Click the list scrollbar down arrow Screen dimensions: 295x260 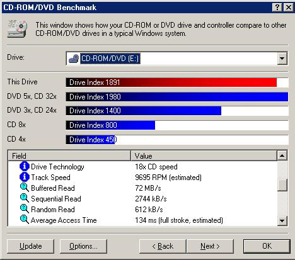282,220
